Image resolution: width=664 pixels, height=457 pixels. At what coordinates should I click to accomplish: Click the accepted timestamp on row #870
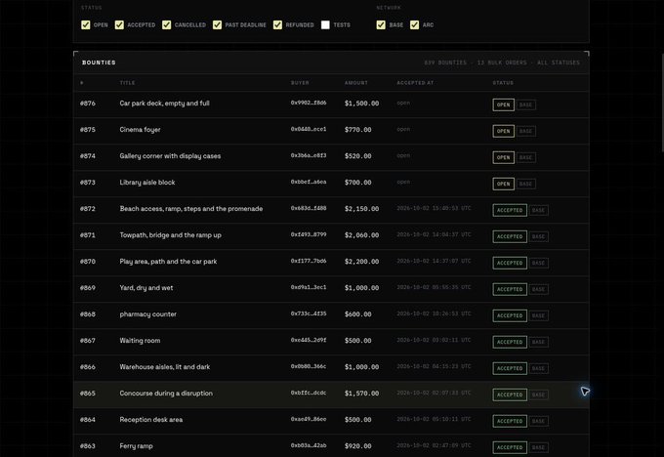click(434, 261)
